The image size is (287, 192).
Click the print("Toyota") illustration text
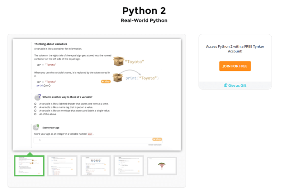pos(142,78)
